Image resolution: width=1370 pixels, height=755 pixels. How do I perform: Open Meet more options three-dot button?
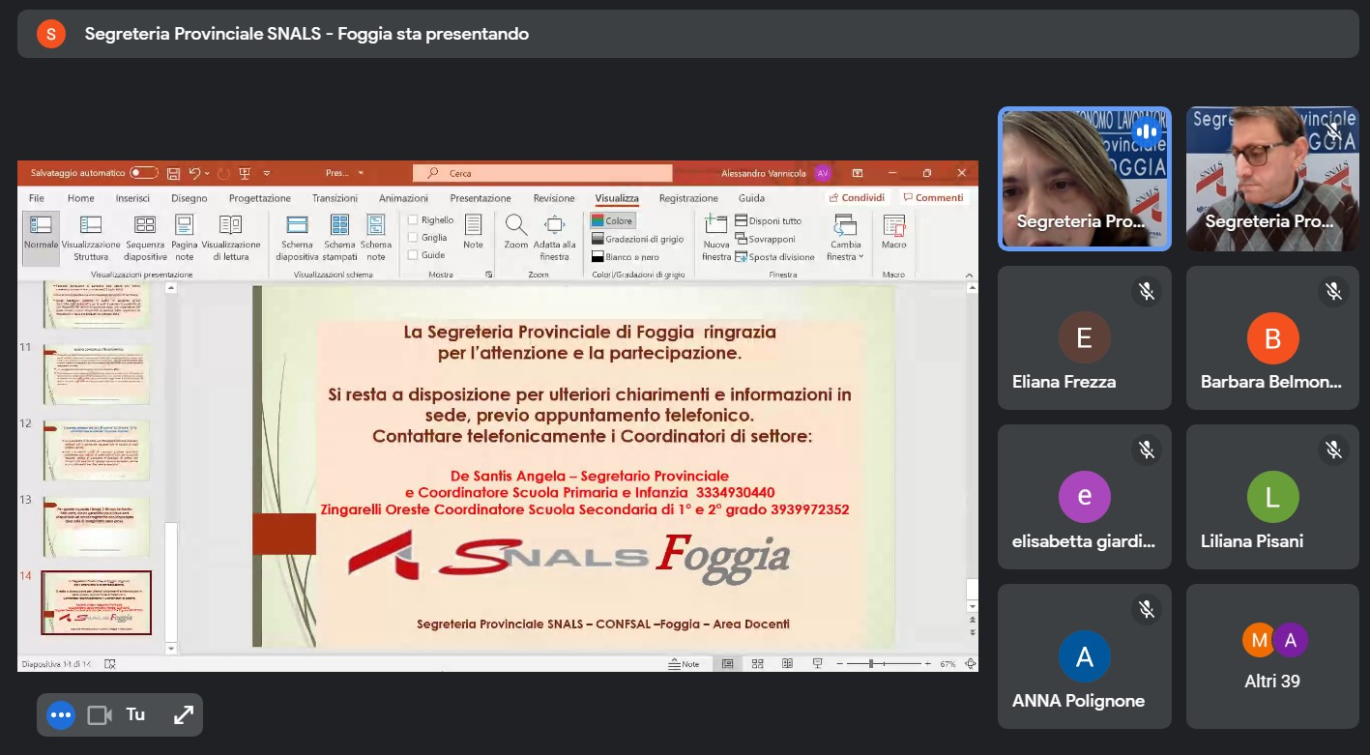pyautogui.click(x=61, y=715)
